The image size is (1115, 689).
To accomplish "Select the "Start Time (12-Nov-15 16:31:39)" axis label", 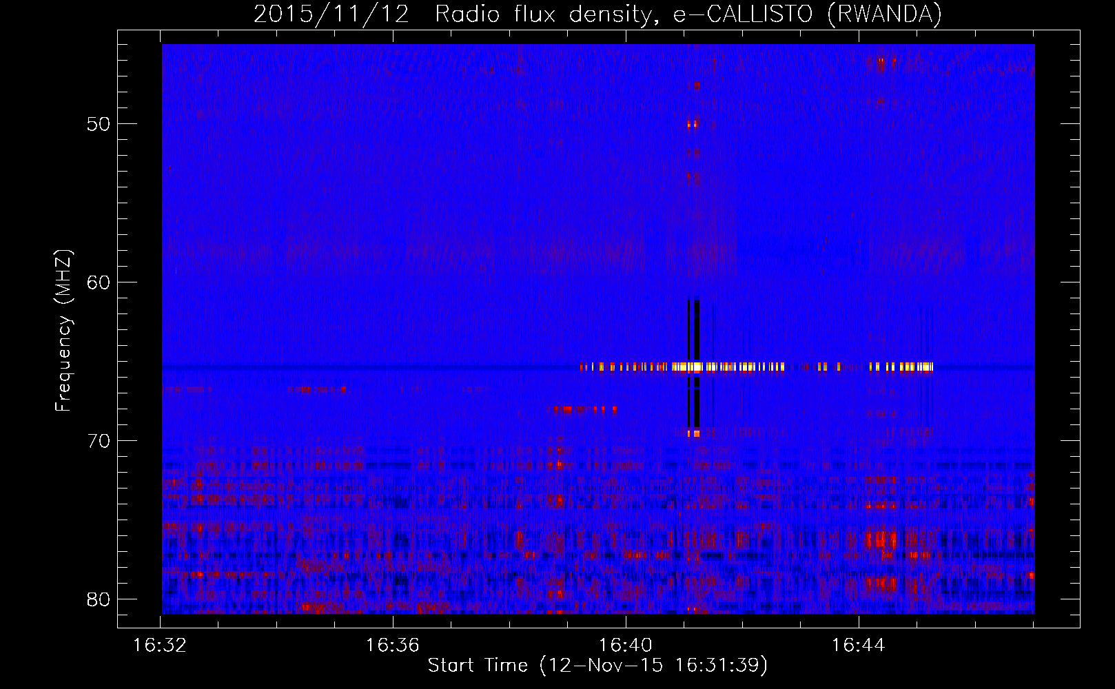I will 597,666.
